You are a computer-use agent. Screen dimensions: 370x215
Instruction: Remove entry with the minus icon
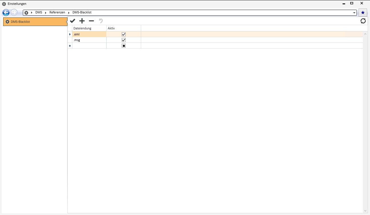(x=91, y=21)
